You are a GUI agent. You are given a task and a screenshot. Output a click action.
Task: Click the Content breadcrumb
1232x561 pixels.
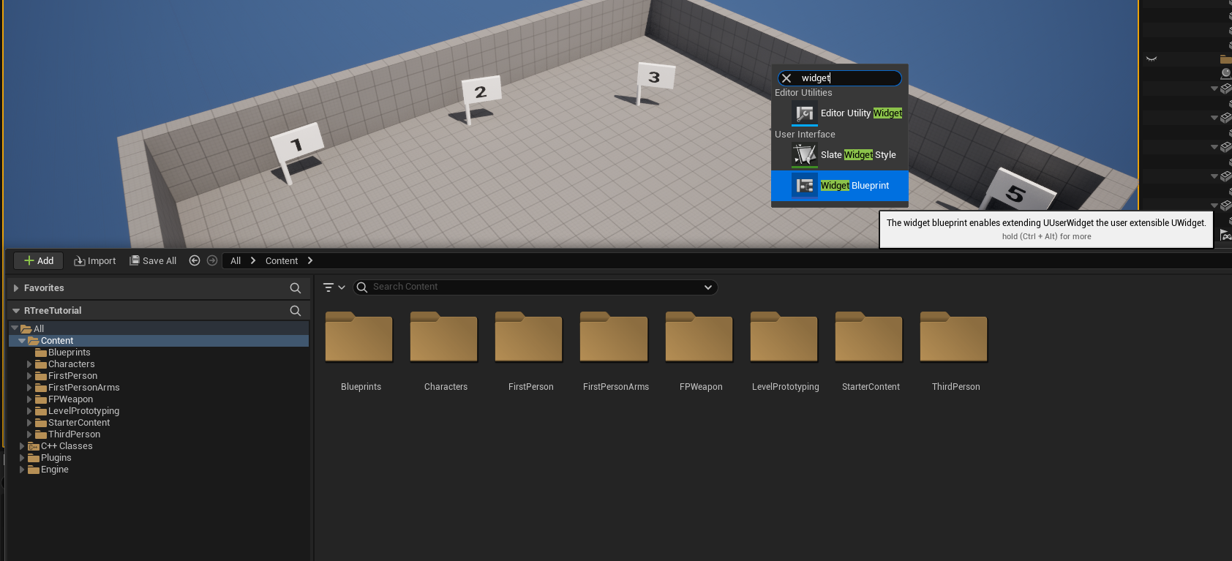[x=282, y=260]
